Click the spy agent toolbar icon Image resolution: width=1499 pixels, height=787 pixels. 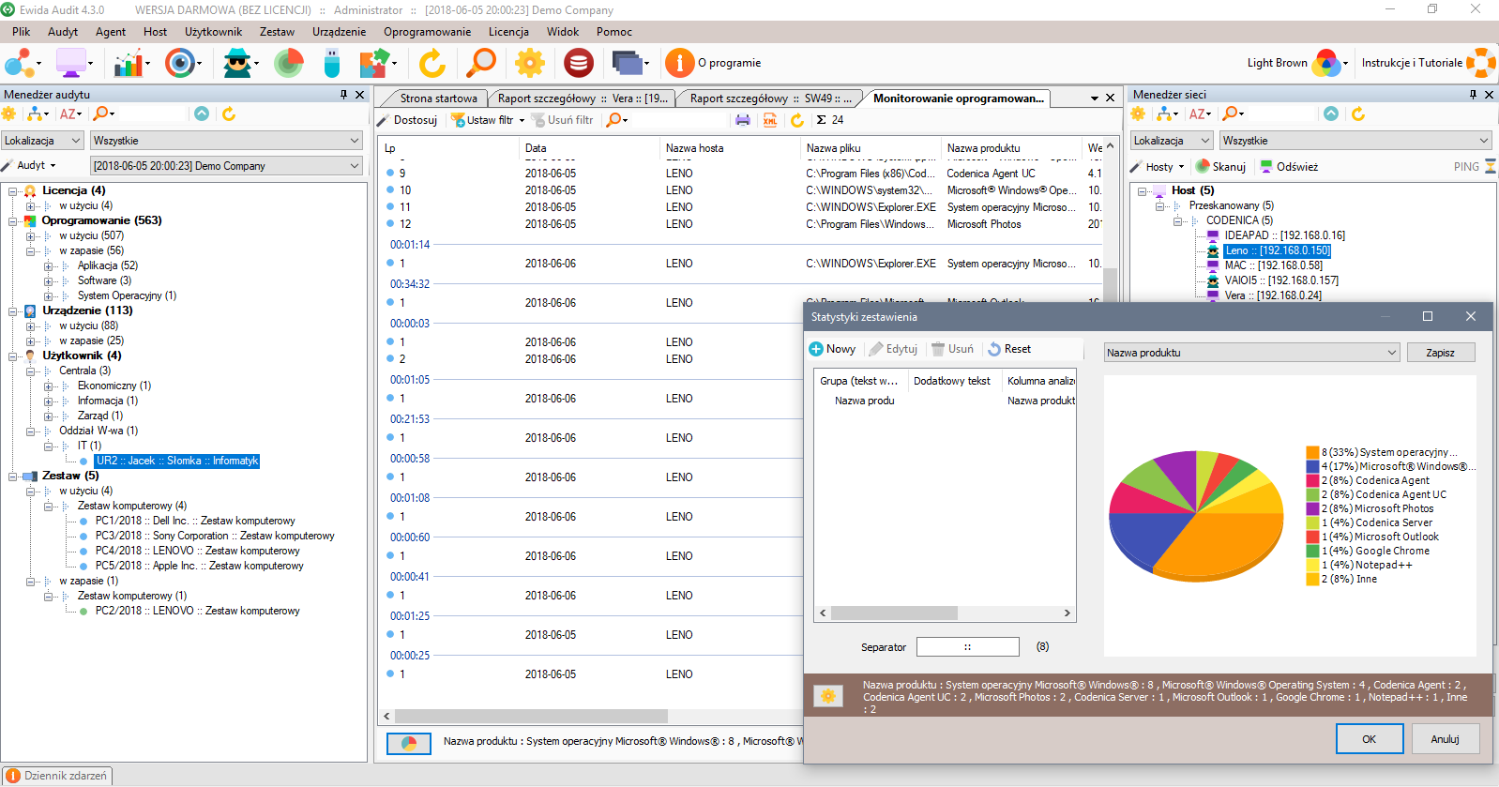pyautogui.click(x=238, y=64)
